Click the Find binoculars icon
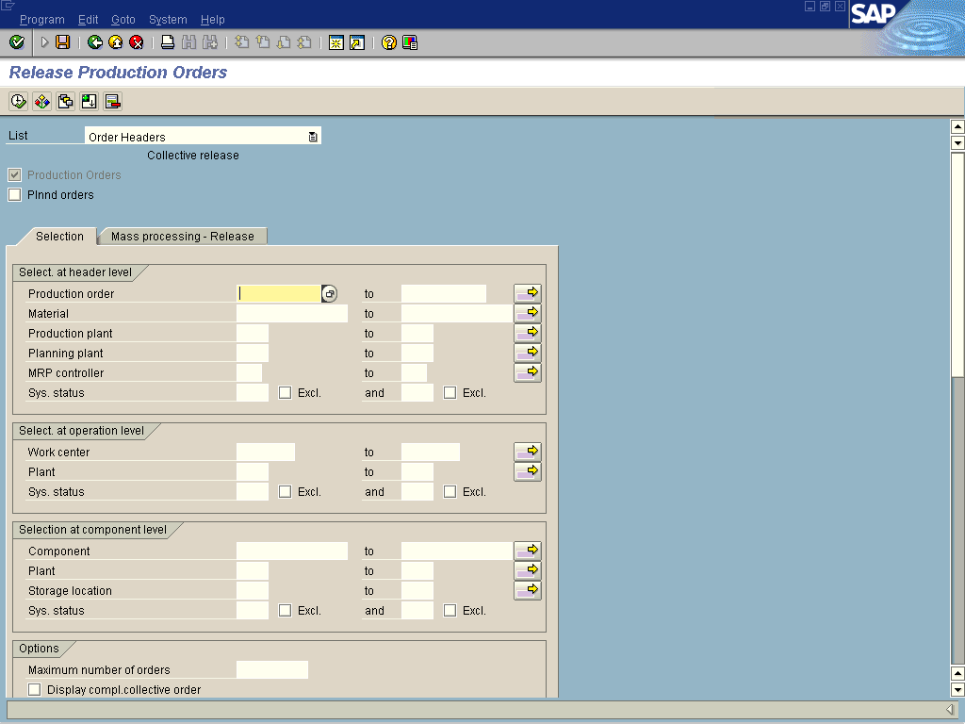This screenshot has width=965, height=724. pos(188,42)
